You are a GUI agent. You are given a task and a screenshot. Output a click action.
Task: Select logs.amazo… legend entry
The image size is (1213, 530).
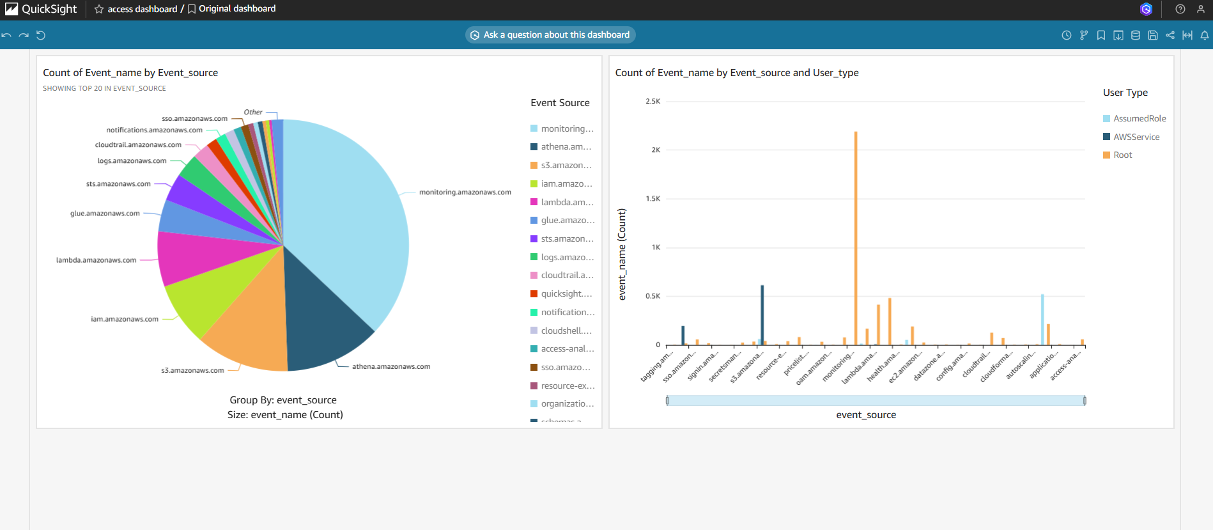point(562,257)
